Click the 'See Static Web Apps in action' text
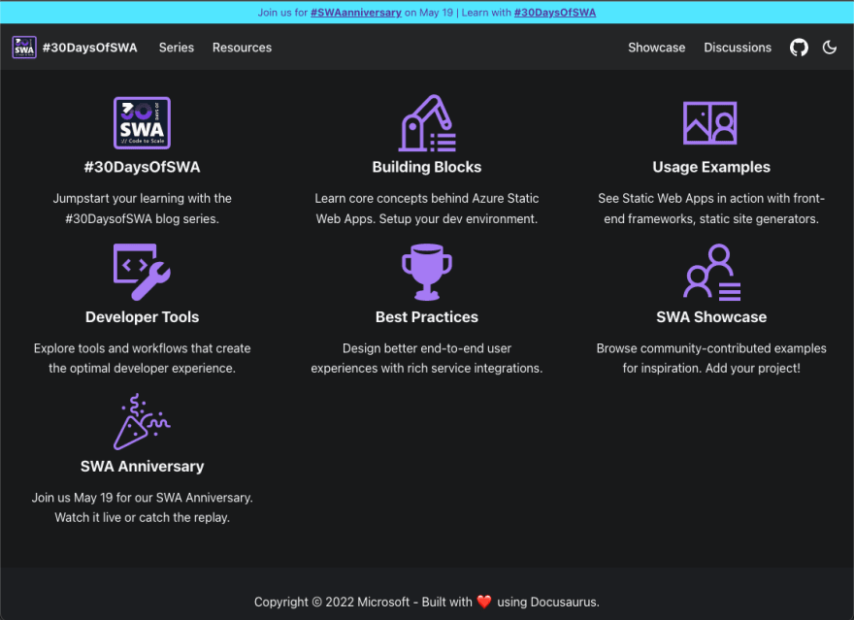The height and width of the screenshot is (620, 854). pos(711,209)
